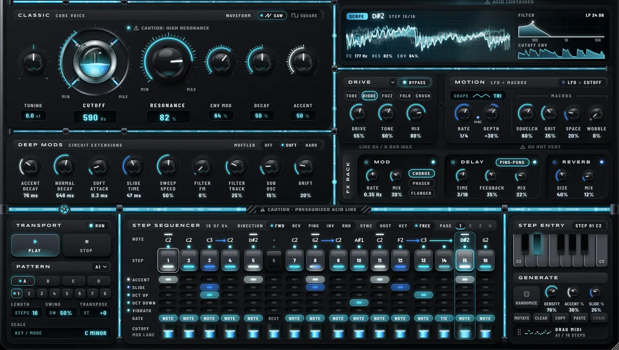Set Muffler to OFF
The width and height of the screenshot is (619, 350).
[269, 145]
